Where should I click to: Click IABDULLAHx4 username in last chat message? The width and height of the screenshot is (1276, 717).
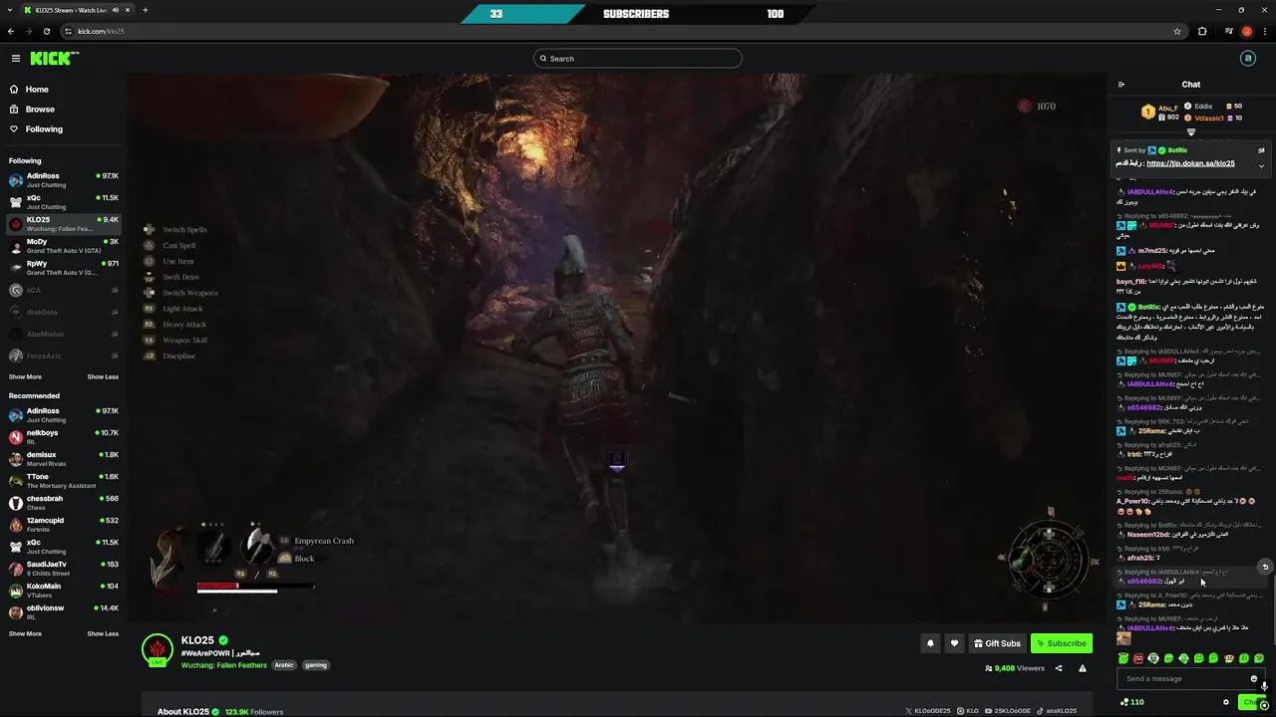1150,628
